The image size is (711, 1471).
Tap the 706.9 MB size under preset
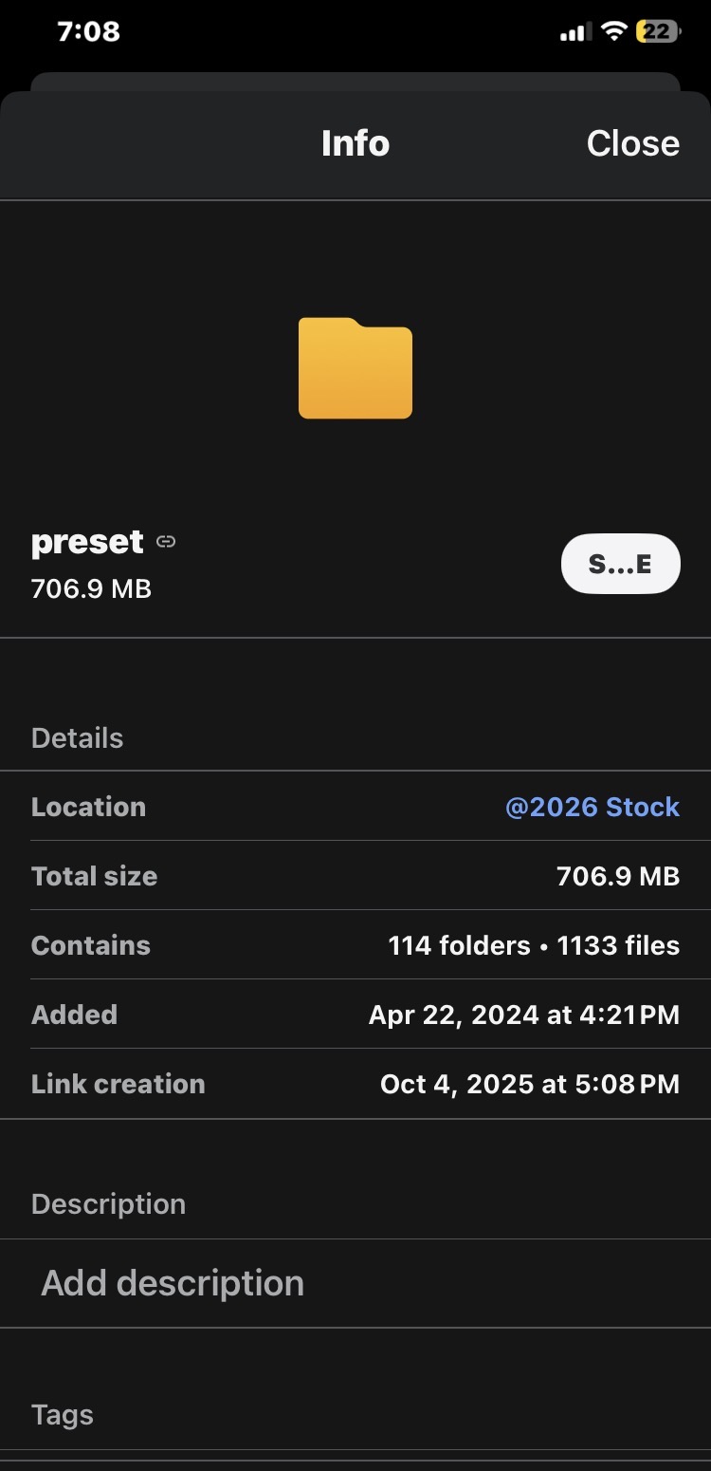tap(91, 588)
